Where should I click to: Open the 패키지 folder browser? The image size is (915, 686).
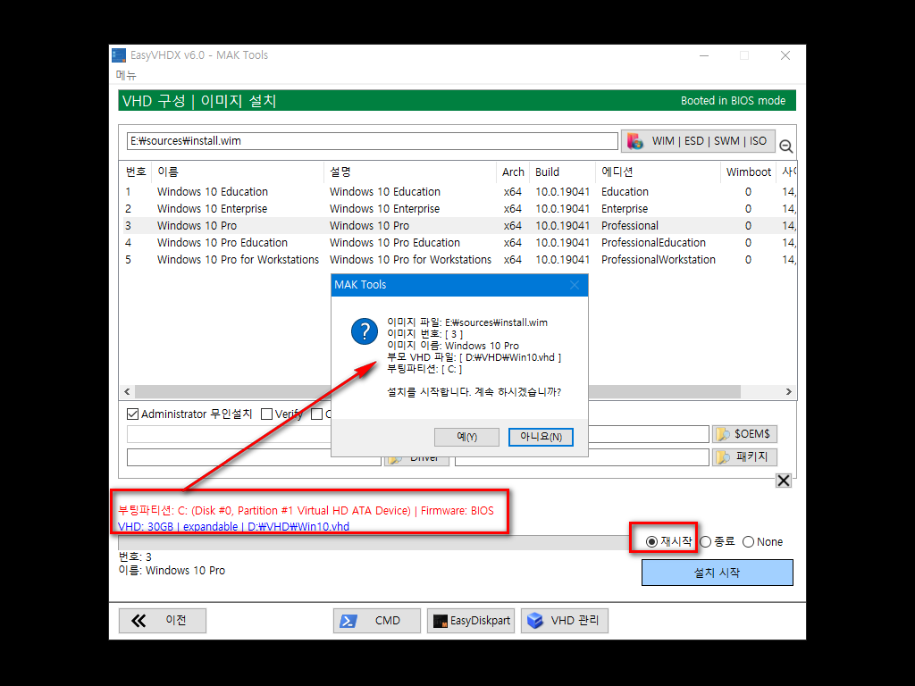point(744,456)
